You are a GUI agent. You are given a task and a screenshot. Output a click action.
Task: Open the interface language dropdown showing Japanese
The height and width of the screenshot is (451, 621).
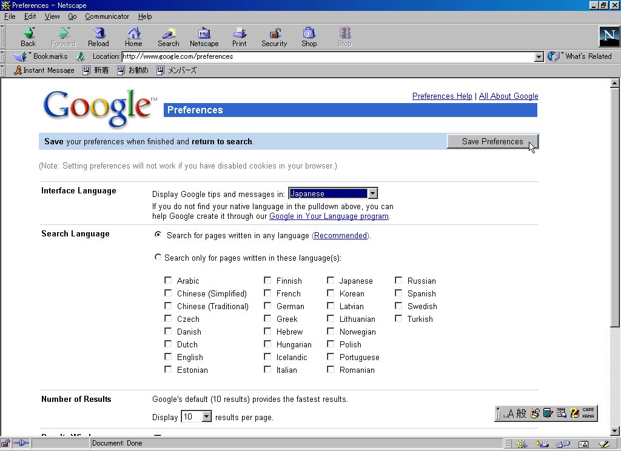tap(333, 193)
